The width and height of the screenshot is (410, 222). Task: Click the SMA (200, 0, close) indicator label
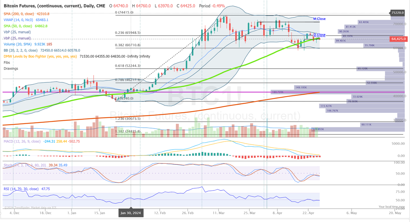[x=19, y=14]
